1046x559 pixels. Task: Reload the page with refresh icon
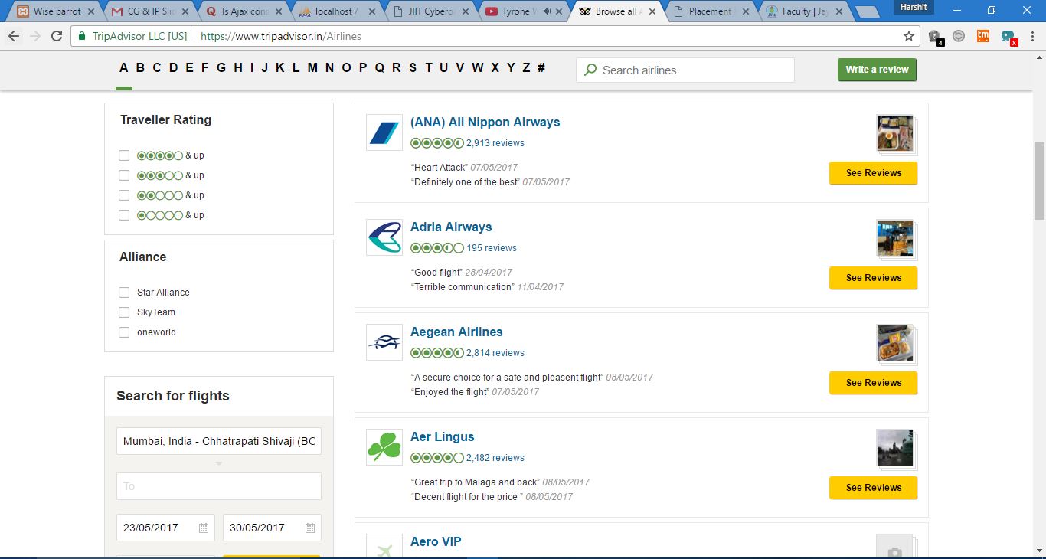57,36
